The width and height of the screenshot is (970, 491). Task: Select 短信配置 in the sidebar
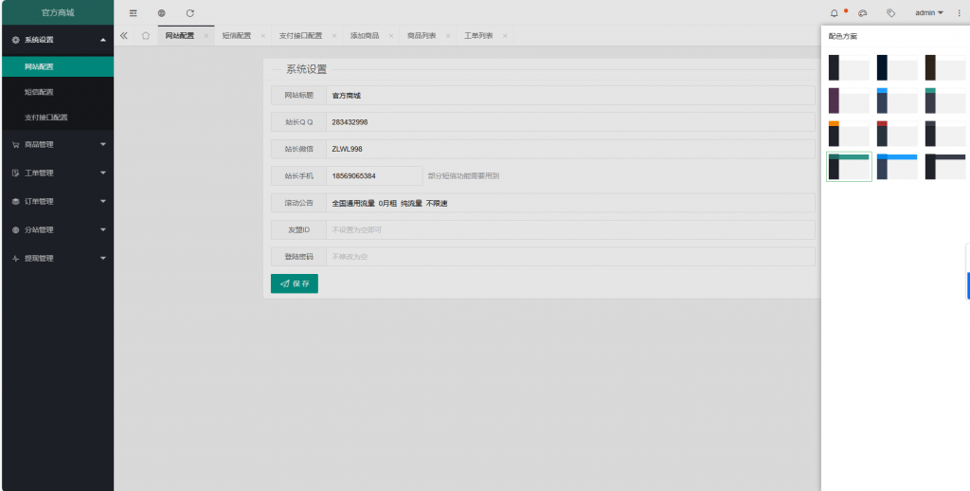coord(57,92)
